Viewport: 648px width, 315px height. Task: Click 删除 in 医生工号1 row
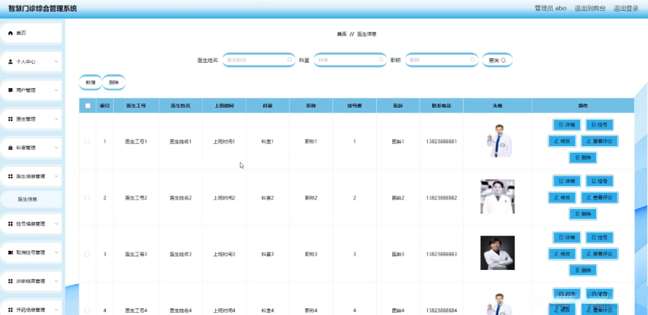tap(582, 157)
